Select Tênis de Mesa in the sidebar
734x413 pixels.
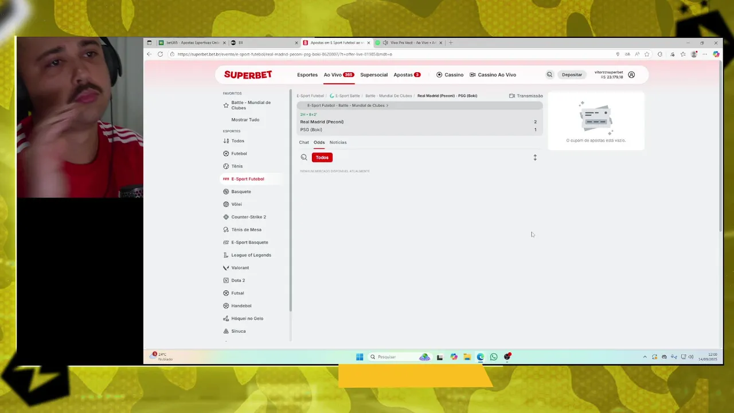(246, 229)
